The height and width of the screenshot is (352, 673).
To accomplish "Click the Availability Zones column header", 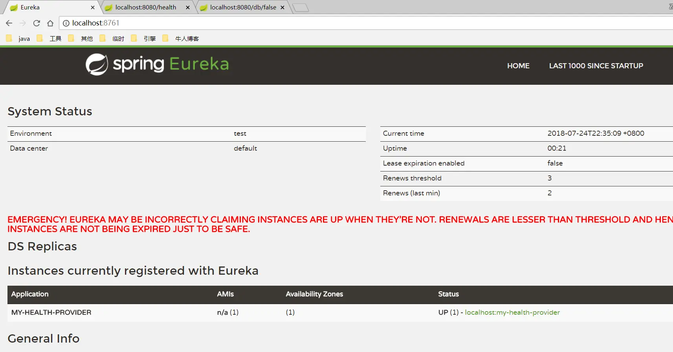I will coord(314,294).
